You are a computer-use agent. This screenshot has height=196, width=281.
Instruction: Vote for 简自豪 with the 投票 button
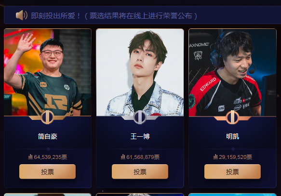[48, 171]
